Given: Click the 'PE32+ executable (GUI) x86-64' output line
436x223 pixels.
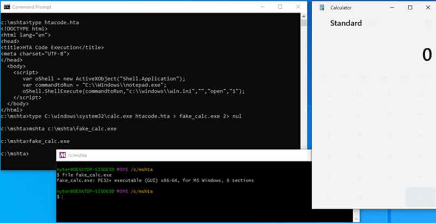Looking at the screenshot, I should click(155, 181).
